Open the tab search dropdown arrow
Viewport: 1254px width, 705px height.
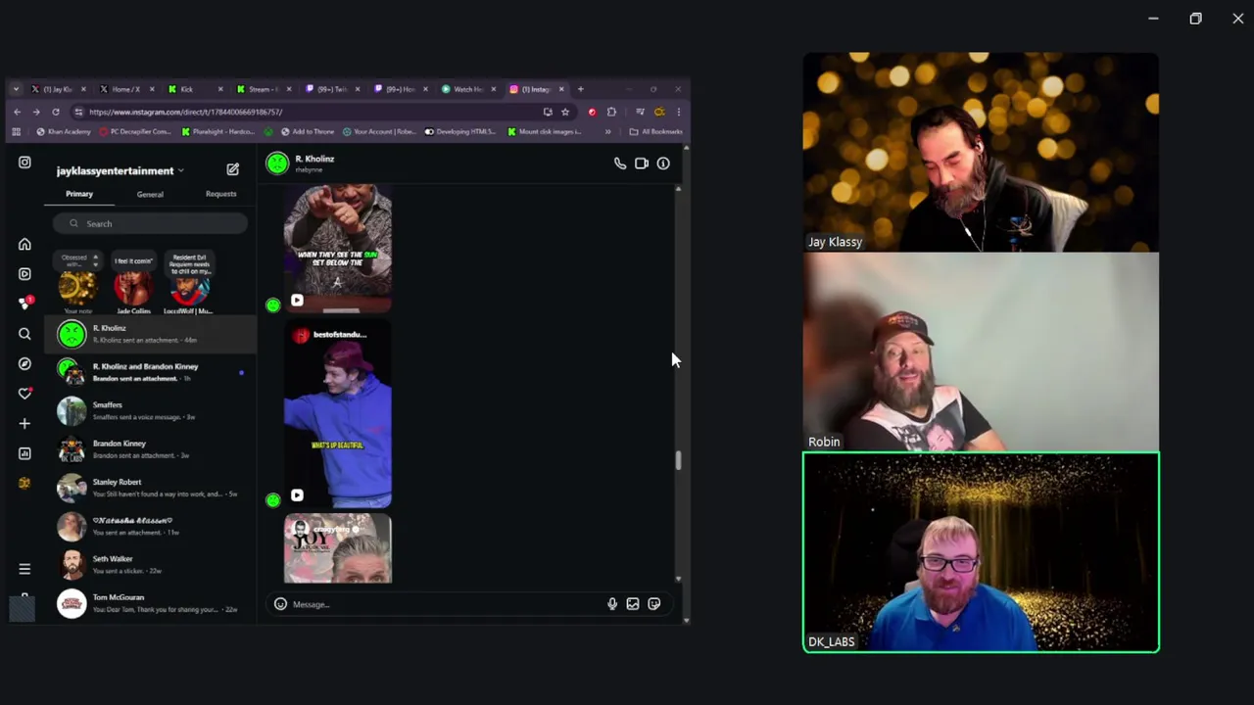click(16, 89)
